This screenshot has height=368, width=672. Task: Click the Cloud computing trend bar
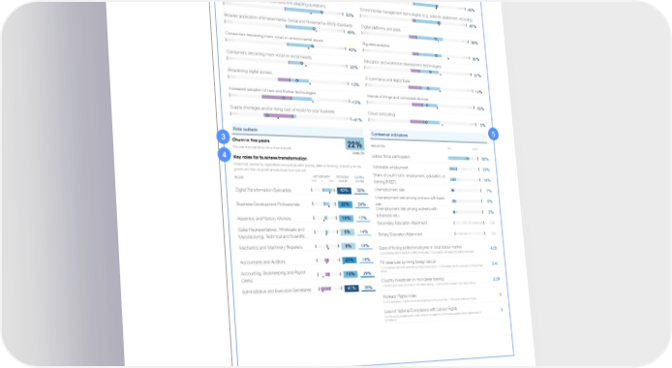(x=422, y=123)
